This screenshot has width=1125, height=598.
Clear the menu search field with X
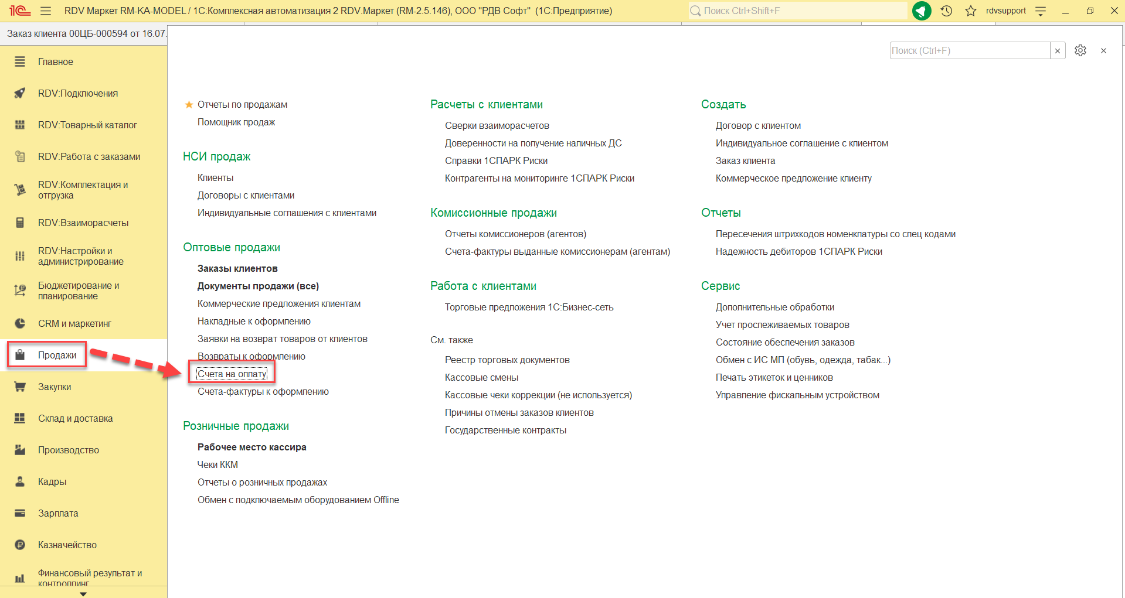(x=1058, y=50)
